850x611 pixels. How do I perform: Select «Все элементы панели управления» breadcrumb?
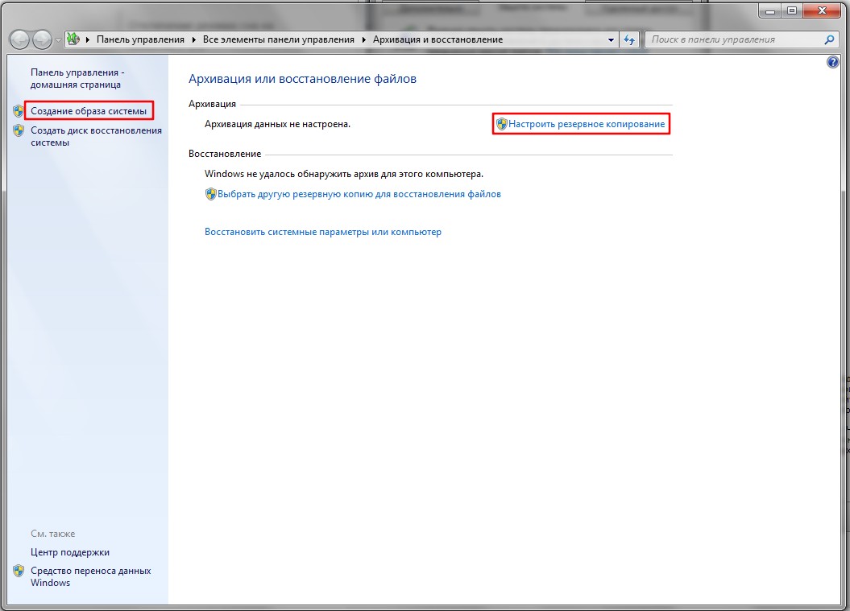point(279,39)
